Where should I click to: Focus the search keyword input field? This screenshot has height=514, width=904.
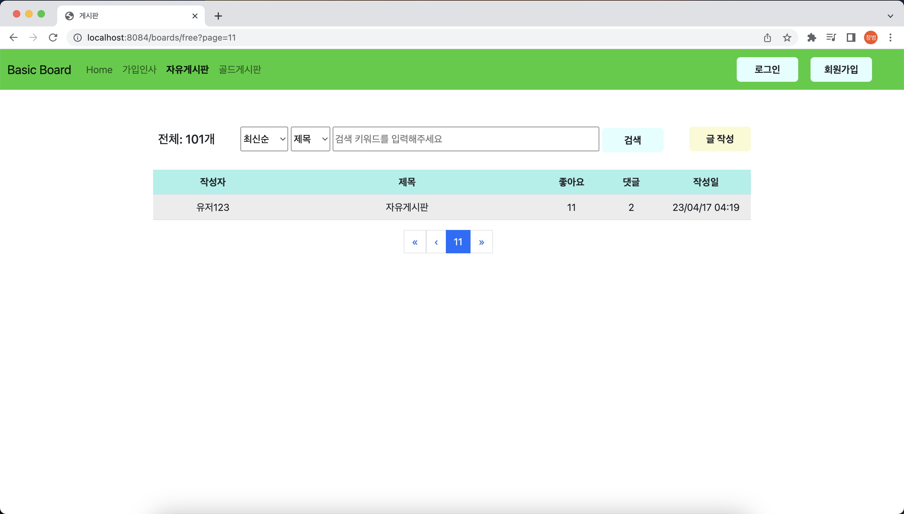point(466,139)
